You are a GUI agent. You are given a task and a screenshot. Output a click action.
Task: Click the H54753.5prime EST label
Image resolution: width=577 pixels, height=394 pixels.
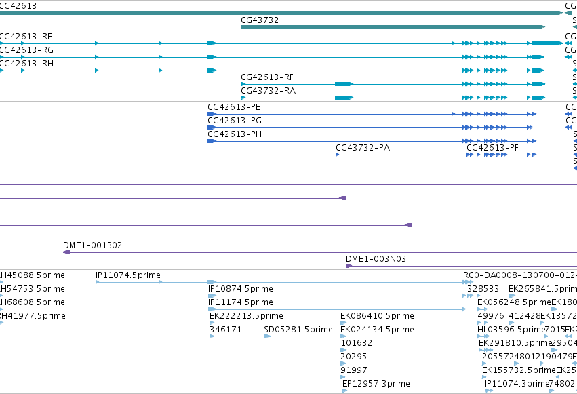point(33,289)
